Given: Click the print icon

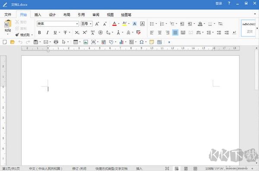Looking at the screenshot, I should point(56,42).
